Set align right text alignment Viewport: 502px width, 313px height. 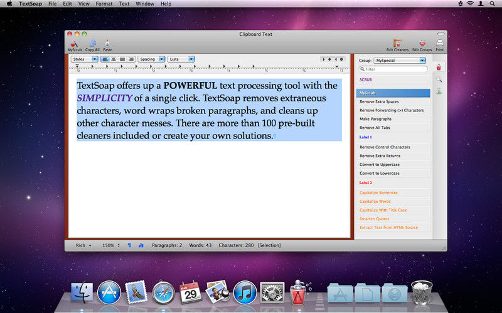(131, 59)
